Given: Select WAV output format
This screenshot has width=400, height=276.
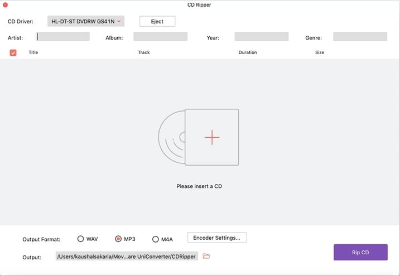Looking at the screenshot, I should pyautogui.click(x=80, y=239).
